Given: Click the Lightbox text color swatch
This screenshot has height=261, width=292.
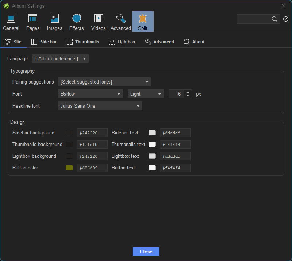Looking at the screenshot, I should click(152, 156).
